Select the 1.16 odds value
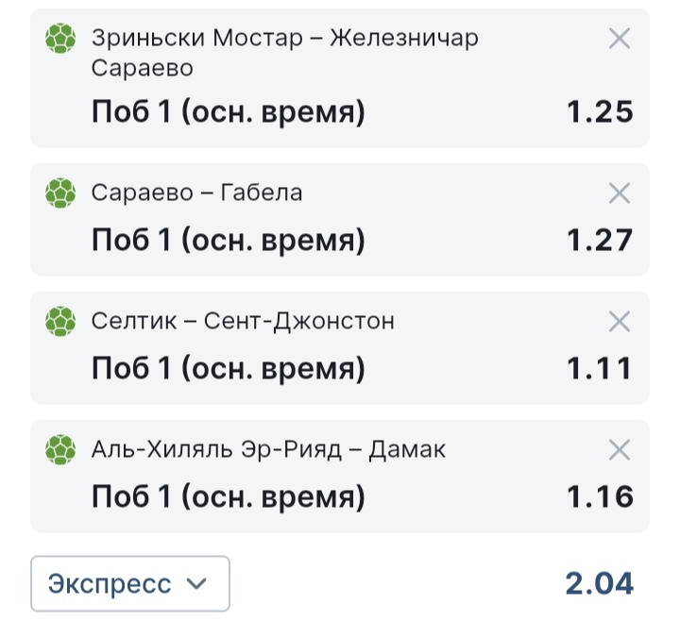Screen dimensions: 680x621 pos(599,496)
